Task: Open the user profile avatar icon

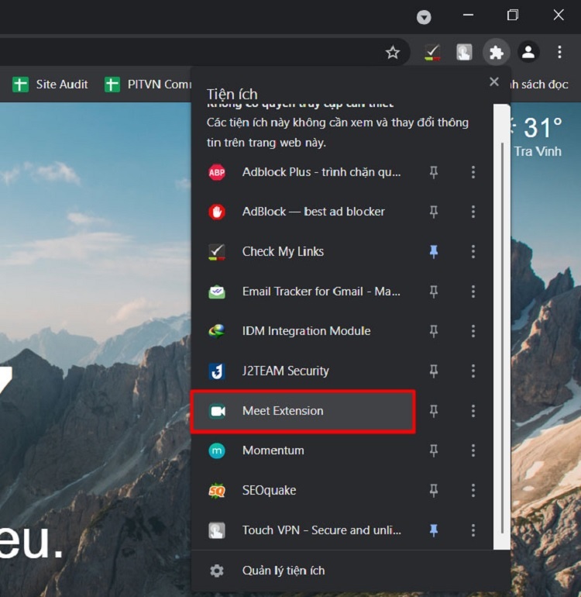Action: pos(528,52)
